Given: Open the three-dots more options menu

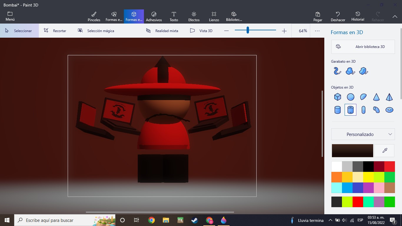Looking at the screenshot, I should tap(317, 31).
